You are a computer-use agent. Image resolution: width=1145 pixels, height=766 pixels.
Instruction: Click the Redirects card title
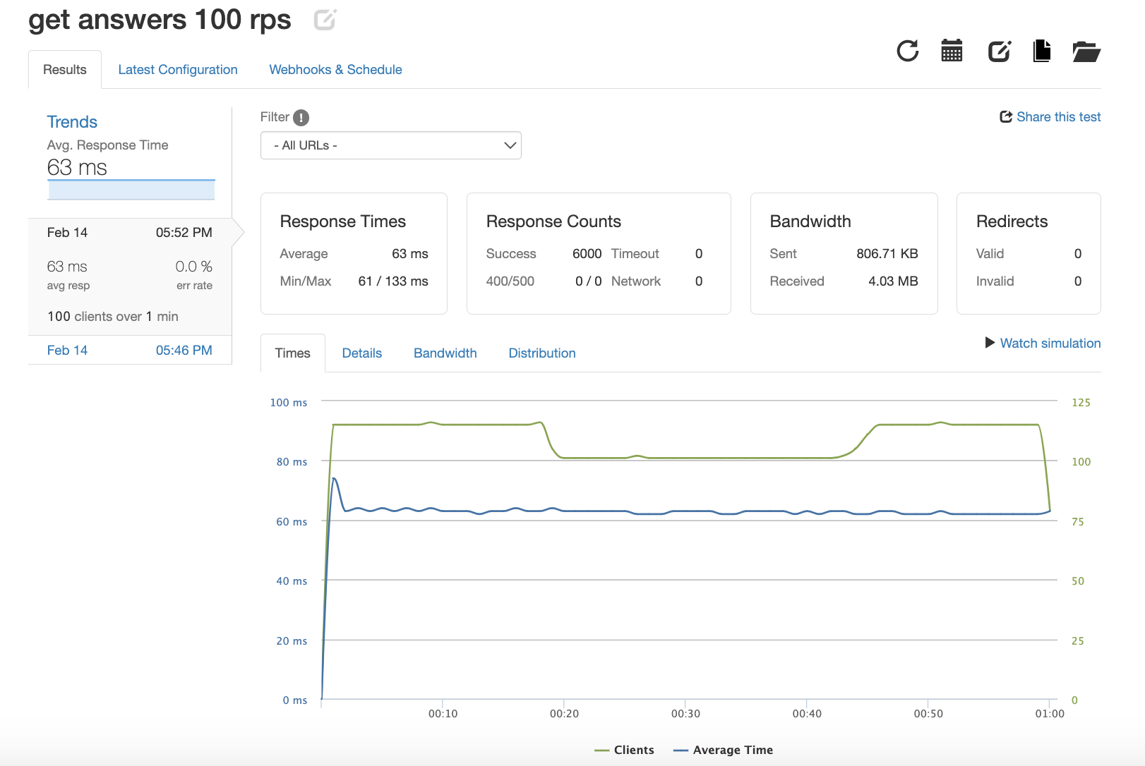point(1012,221)
